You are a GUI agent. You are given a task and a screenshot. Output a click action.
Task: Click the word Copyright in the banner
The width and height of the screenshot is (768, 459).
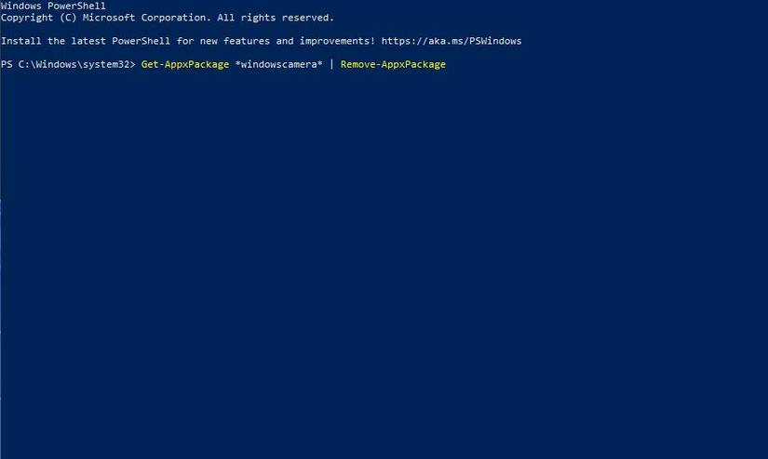click(27, 18)
